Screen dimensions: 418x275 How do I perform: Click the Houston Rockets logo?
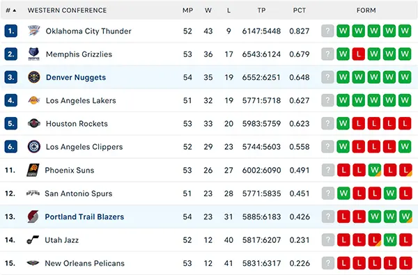coord(34,123)
